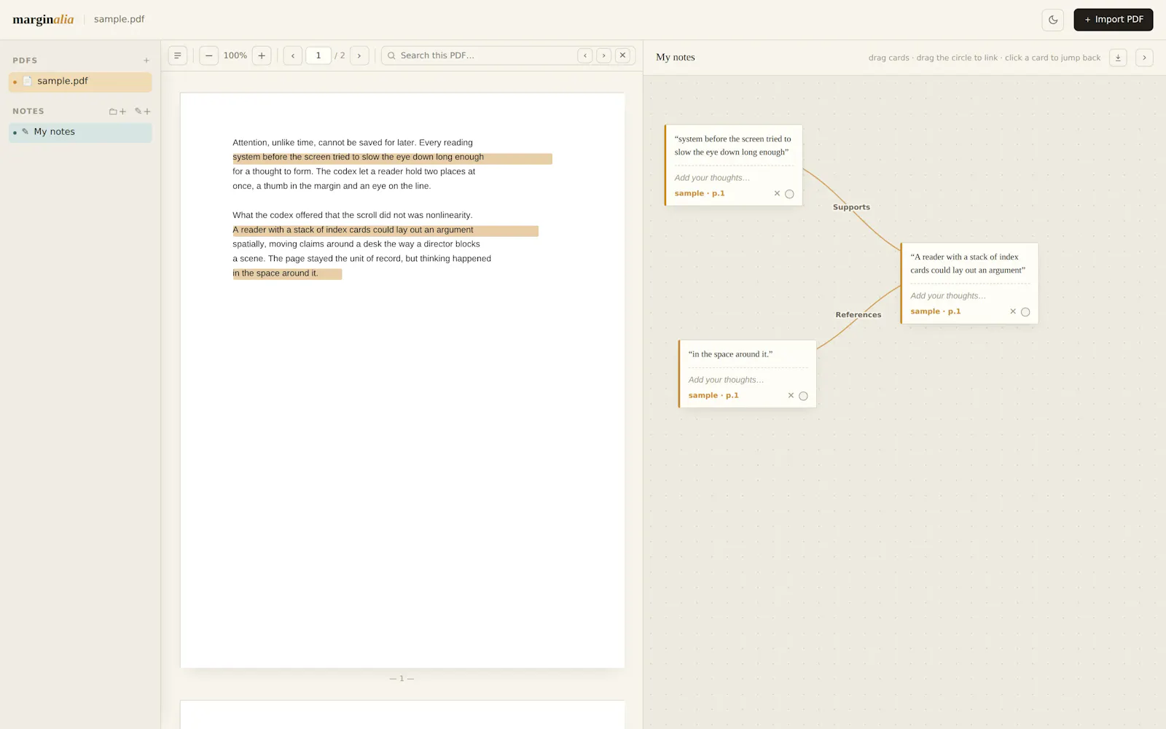
Task: Add thoughts to "A reader with a stack" card
Action: click(970, 296)
